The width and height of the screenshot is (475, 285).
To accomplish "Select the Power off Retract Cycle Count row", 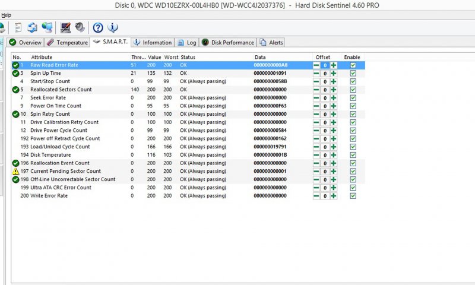I will click(188, 139).
